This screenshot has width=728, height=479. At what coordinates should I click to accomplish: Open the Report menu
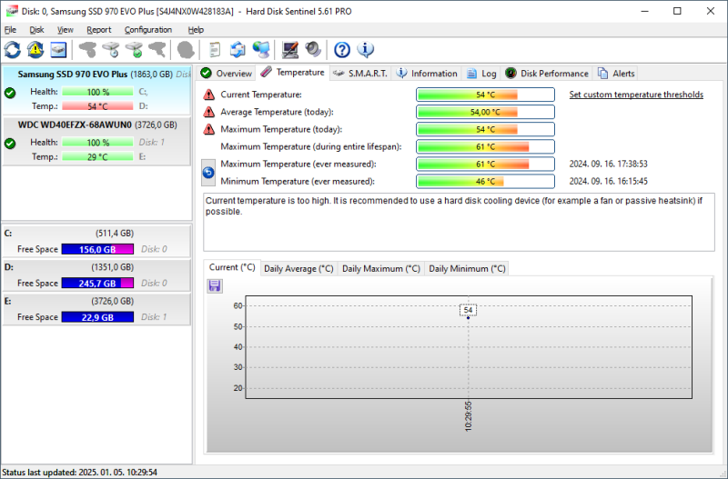point(99,30)
